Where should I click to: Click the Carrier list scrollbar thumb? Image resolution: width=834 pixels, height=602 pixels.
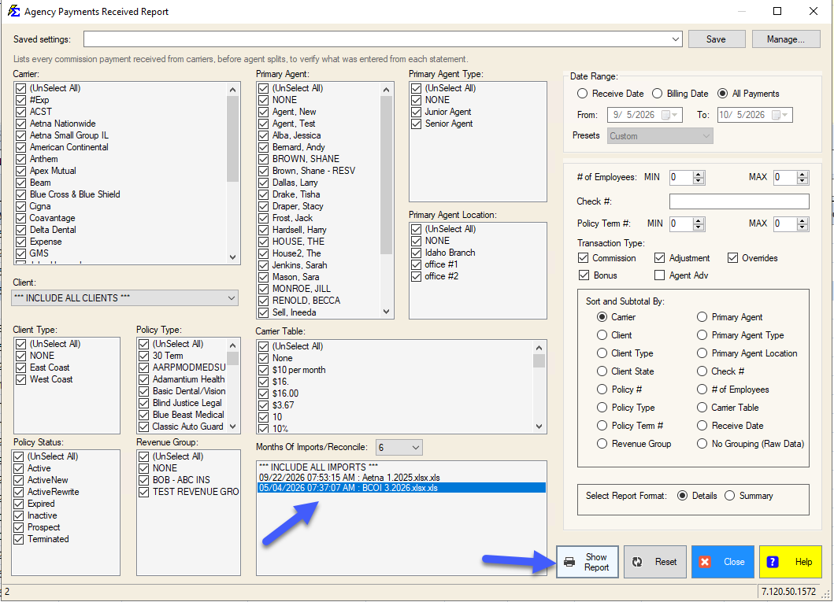232,139
